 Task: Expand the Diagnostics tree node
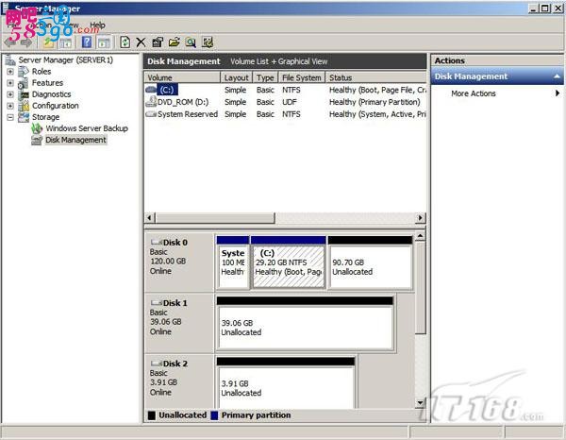(10, 94)
